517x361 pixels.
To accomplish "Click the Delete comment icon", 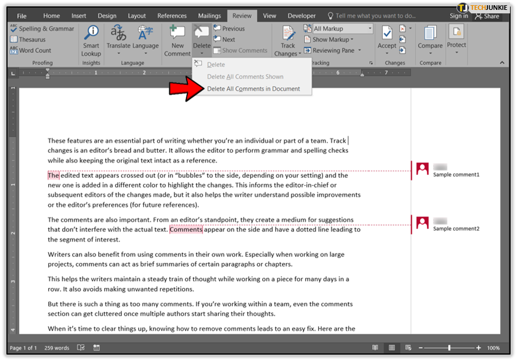I will (201, 32).
